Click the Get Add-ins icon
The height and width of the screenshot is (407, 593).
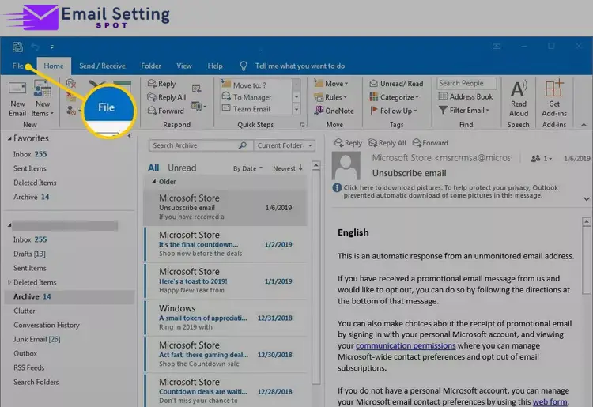[554, 99]
